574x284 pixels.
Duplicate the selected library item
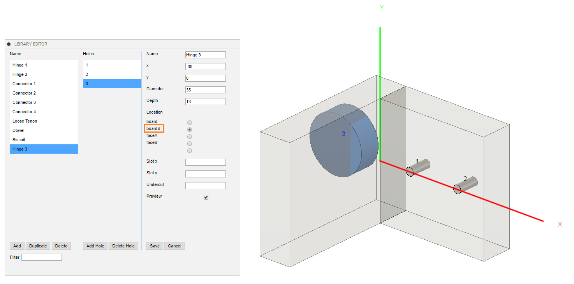click(38, 246)
